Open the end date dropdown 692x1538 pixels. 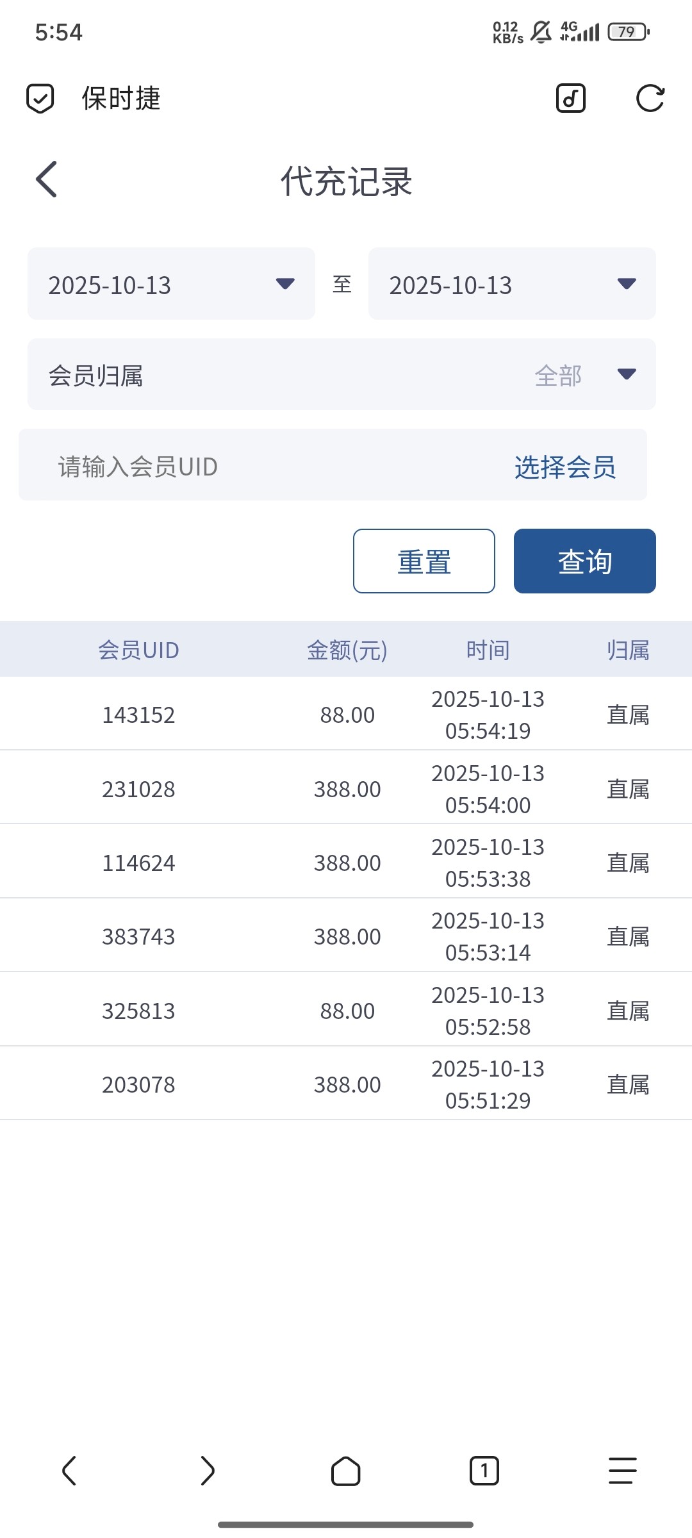(x=512, y=284)
